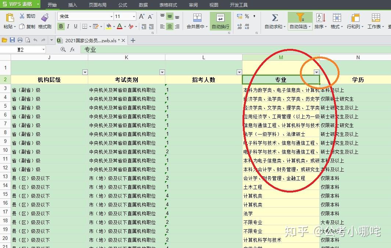
Task: Align cell text right
Action: click(x=177, y=26)
